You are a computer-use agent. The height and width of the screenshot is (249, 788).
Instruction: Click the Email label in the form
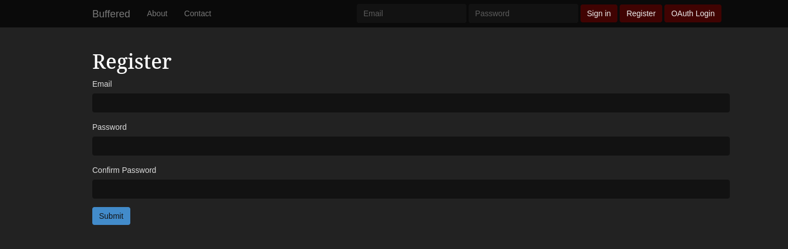(x=102, y=84)
